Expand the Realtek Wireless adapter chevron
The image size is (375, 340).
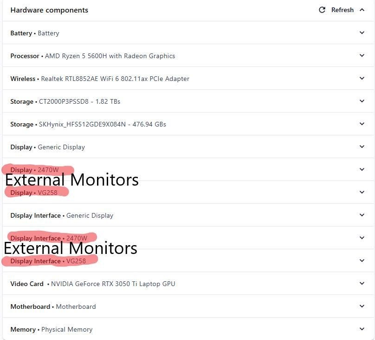362,79
